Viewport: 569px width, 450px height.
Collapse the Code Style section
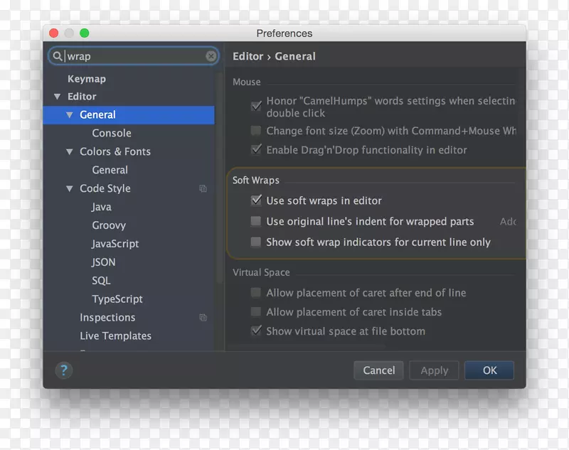pyautogui.click(x=69, y=188)
